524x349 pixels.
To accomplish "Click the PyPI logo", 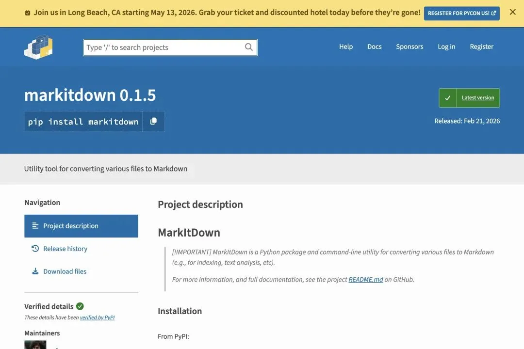I will pyautogui.click(x=38, y=47).
